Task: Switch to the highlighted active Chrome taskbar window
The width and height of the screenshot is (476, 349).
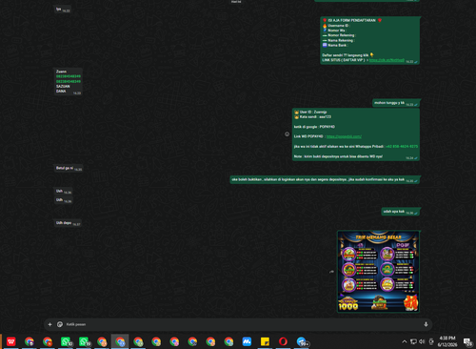Action: point(120,341)
